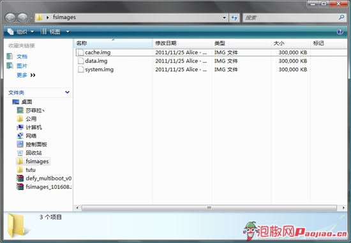Select 回收站 in the folder tree

coord(34,153)
